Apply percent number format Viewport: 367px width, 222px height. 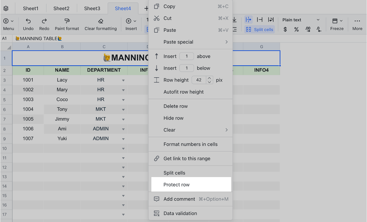pos(296,29)
